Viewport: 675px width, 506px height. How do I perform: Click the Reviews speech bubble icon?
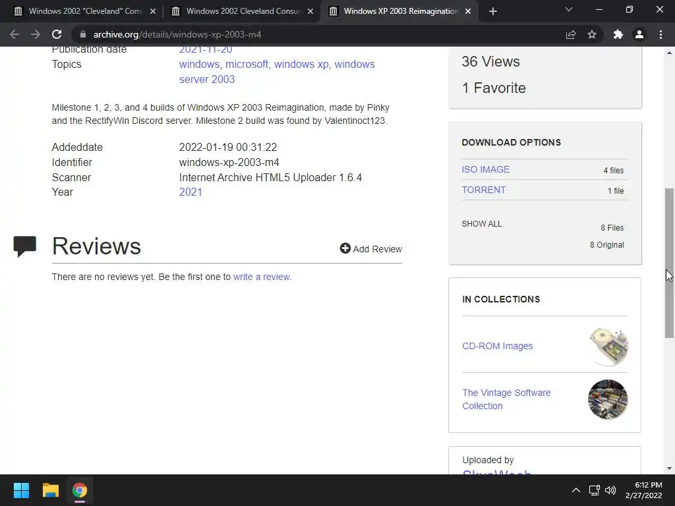(25, 246)
